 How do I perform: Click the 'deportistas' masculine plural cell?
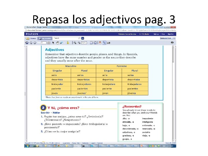[x=83, y=80]
